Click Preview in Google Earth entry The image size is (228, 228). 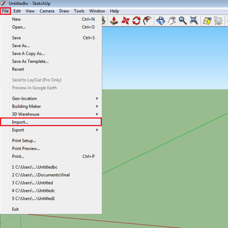[51, 88]
